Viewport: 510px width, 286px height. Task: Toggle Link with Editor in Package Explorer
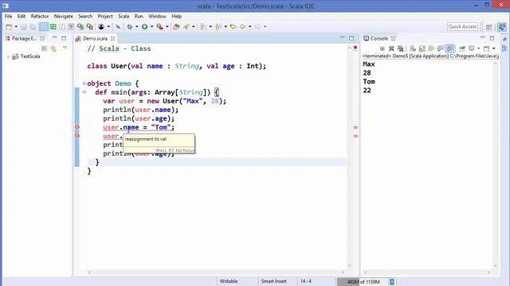point(53,48)
